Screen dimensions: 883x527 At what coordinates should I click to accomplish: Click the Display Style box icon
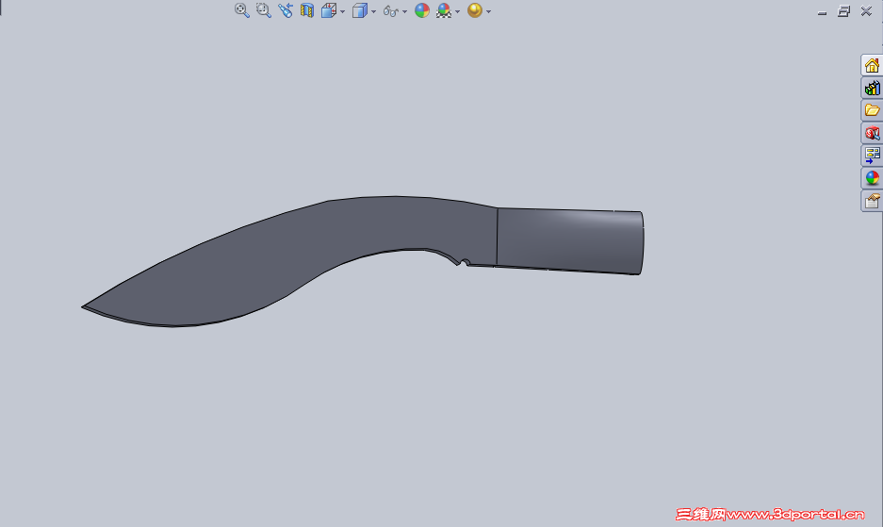coord(360,10)
